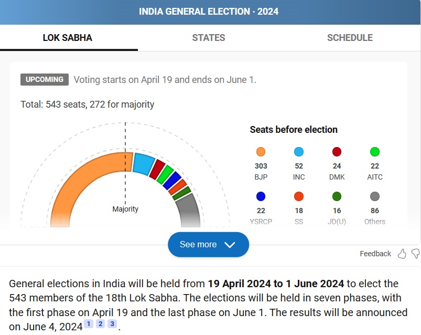Open citation reference 1
Screen dimensions: 421x335
[89, 324]
